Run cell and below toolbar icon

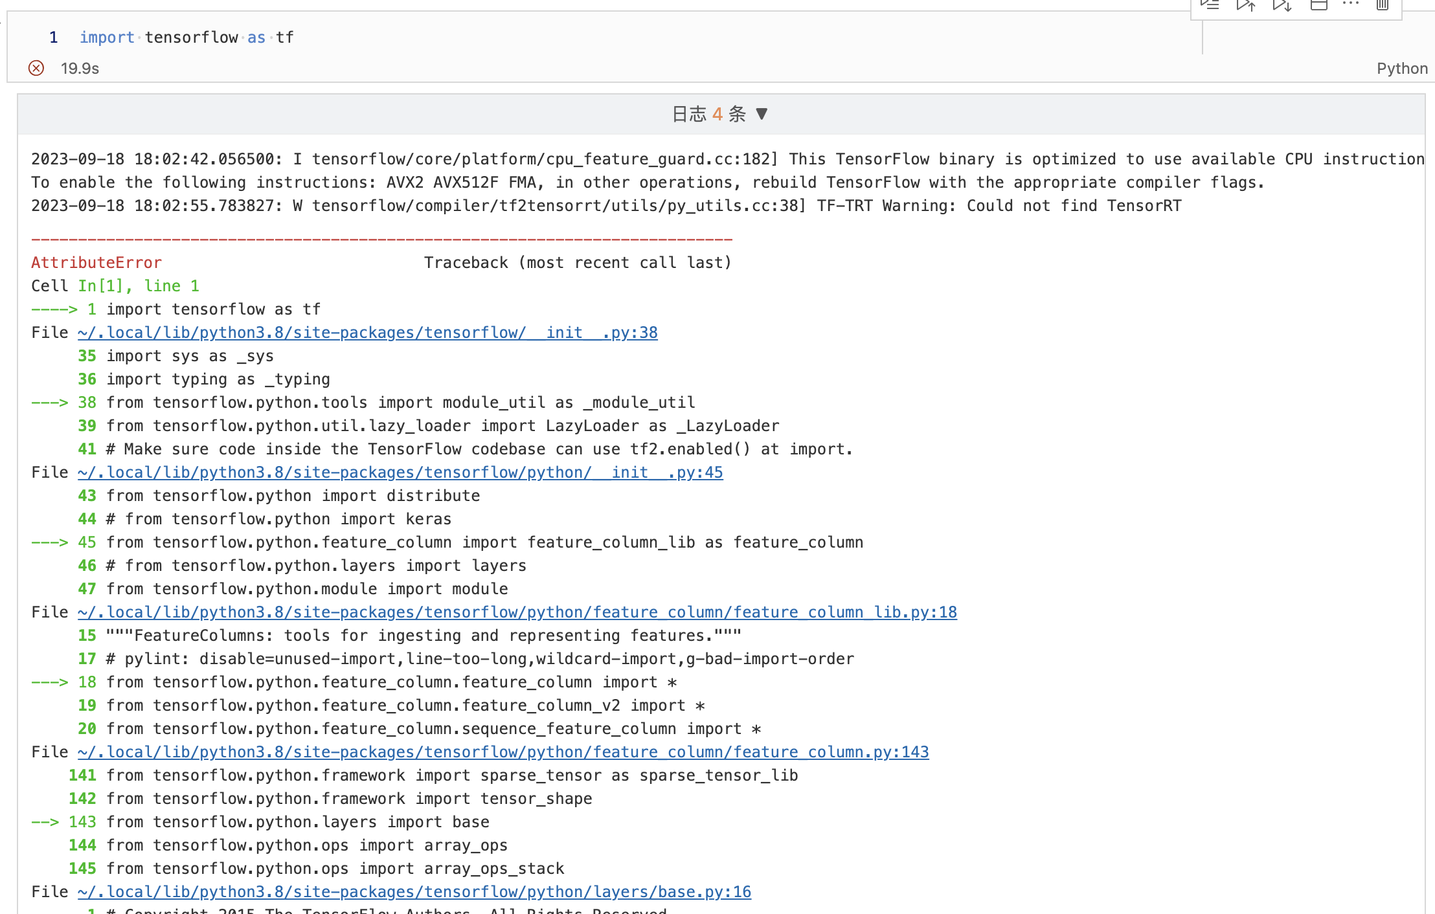click(1282, 5)
